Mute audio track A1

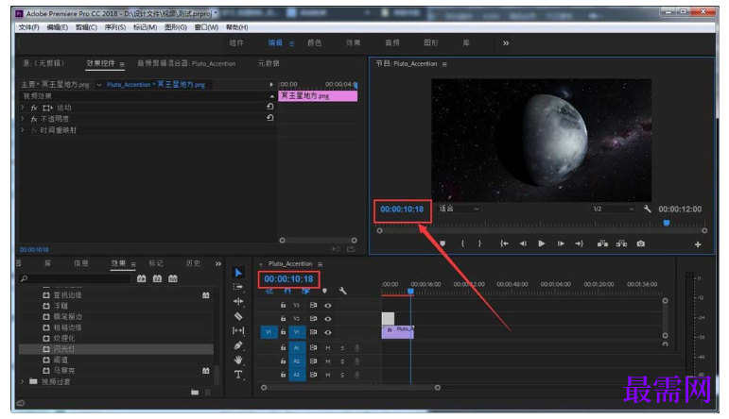click(328, 348)
